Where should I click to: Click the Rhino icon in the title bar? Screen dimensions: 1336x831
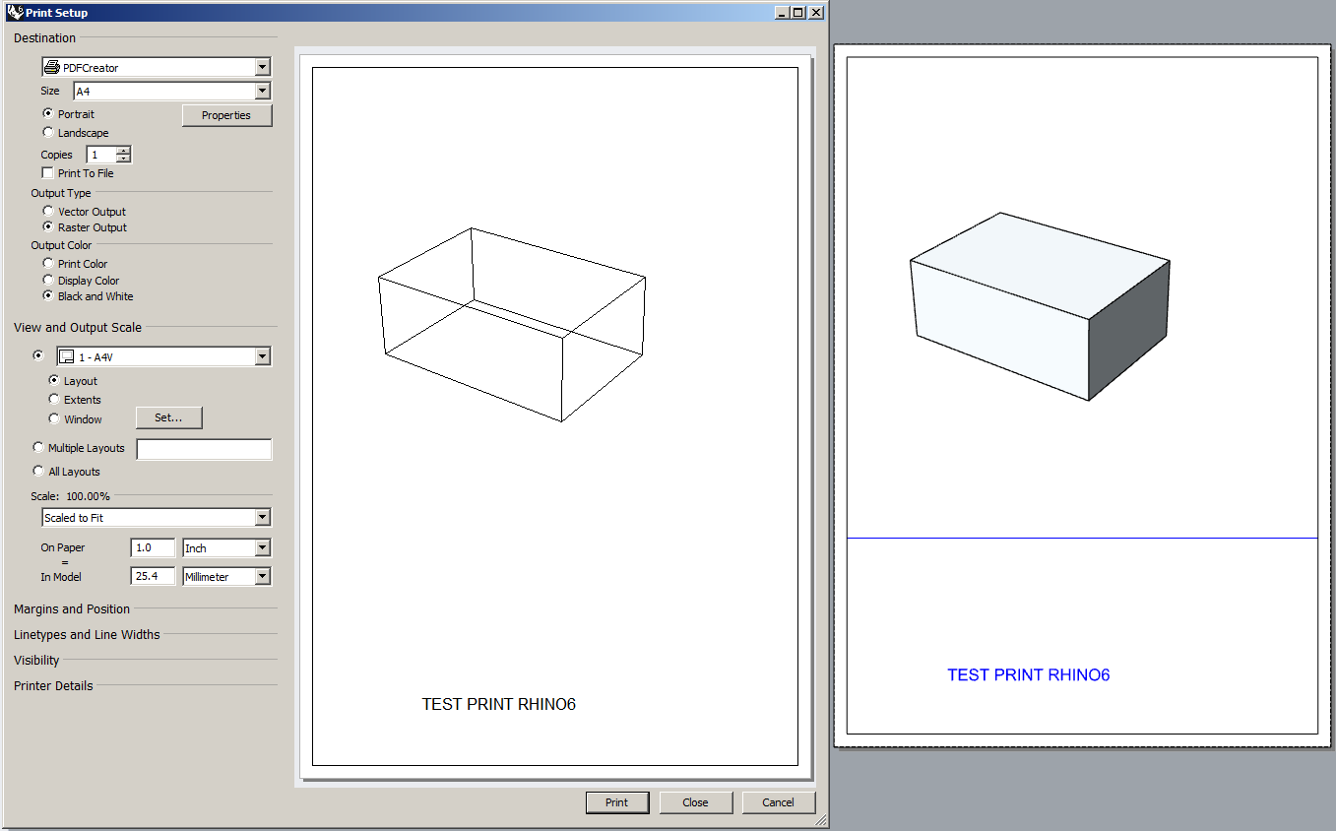[x=14, y=13]
